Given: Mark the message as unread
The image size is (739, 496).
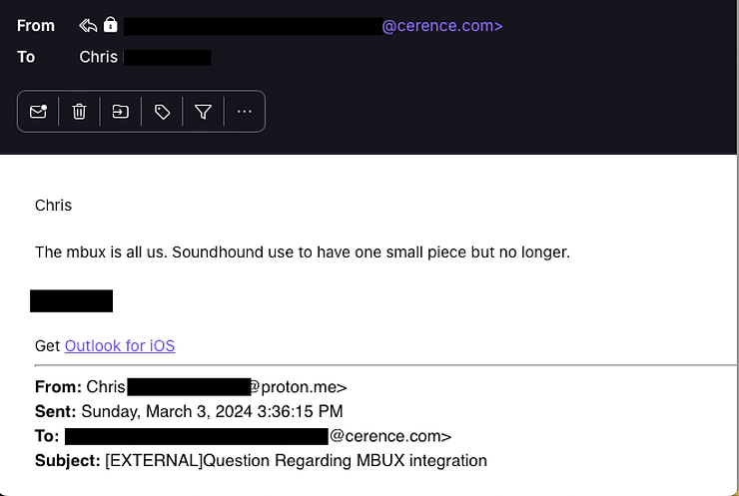Looking at the screenshot, I should (x=38, y=112).
